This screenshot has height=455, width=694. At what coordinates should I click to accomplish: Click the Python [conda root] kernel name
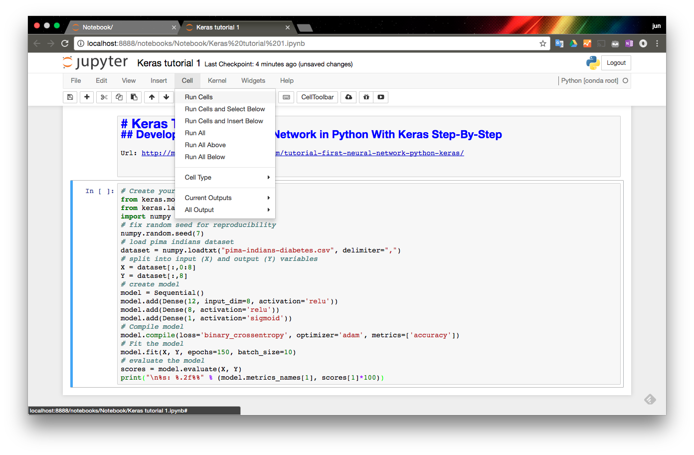[589, 81]
